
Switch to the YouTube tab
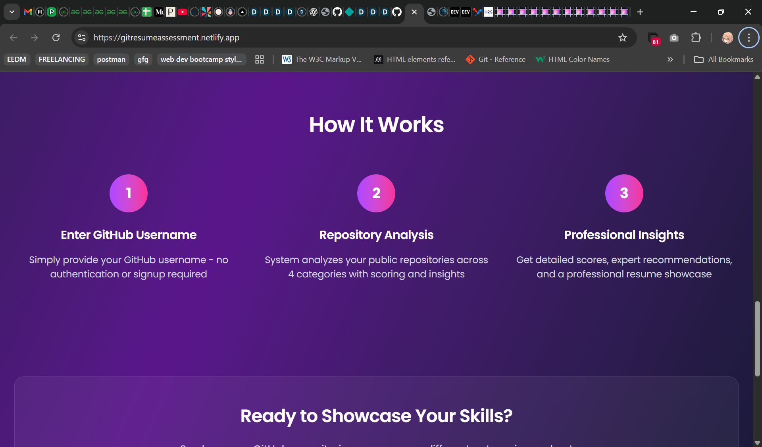pos(183,12)
